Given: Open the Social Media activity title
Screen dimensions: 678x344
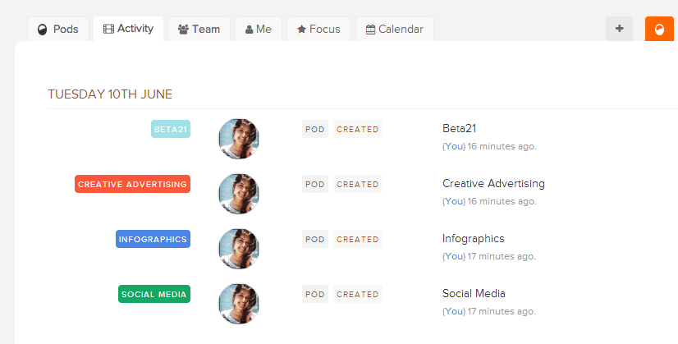Looking at the screenshot, I should 474,293.
